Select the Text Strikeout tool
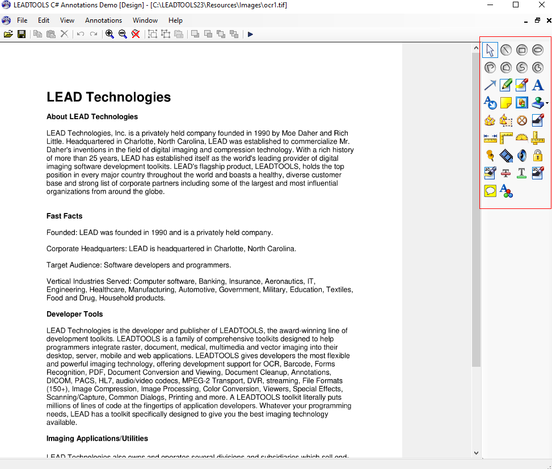Image resolution: width=552 pixels, height=469 pixels. coord(506,173)
